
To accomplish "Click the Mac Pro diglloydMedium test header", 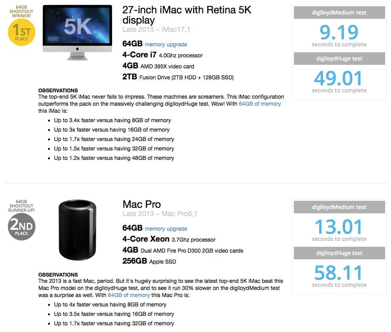I will tap(339, 207).
